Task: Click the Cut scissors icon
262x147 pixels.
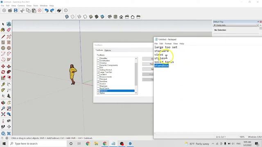Action: (22, 11)
